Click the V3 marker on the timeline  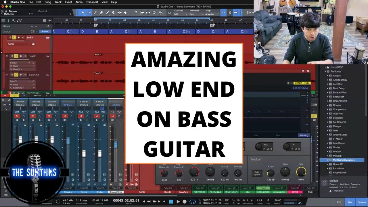(x=212, y=25)
